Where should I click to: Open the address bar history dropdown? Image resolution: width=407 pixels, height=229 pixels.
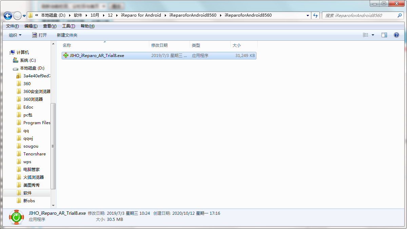pos(308,15)
